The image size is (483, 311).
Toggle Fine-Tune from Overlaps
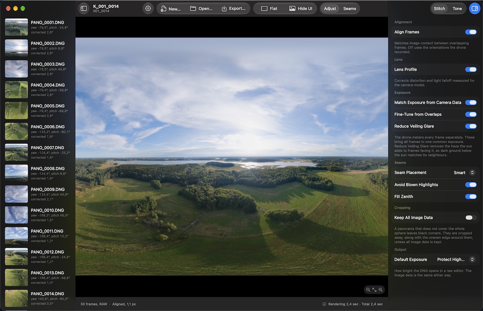(471, 114)
